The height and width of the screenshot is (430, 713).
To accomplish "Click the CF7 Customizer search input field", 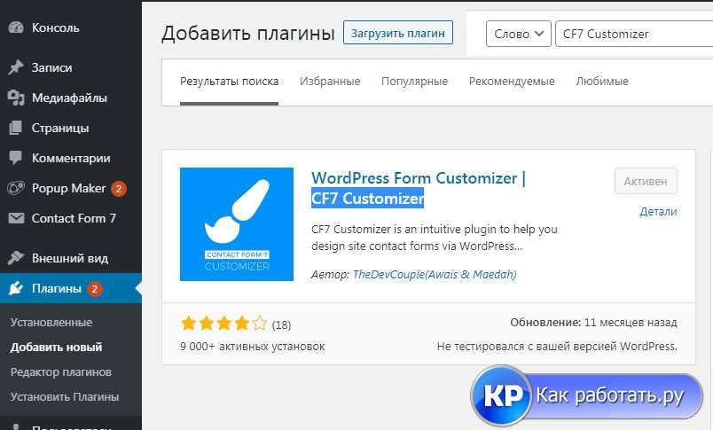I will (x=634, y=34).
